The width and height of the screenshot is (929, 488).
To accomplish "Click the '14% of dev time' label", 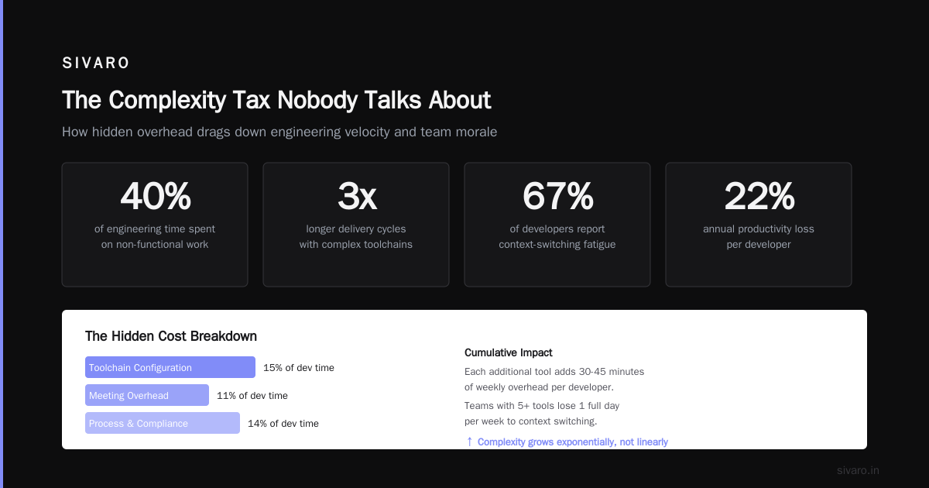I will tap(283, 423).
